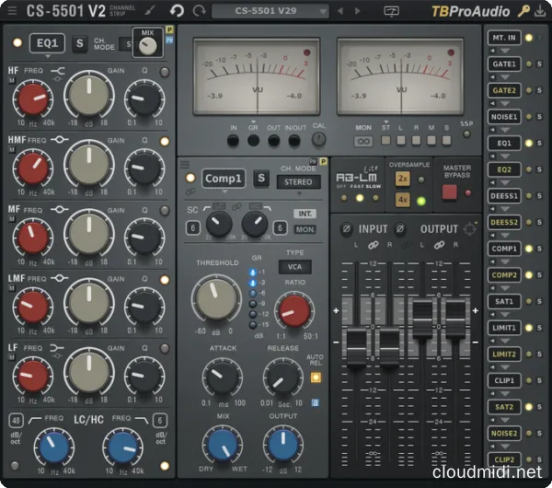Open the compressor TYPE VCA dropdown
This screenshot has width=552, height=488.
click(x=295, y=267)
